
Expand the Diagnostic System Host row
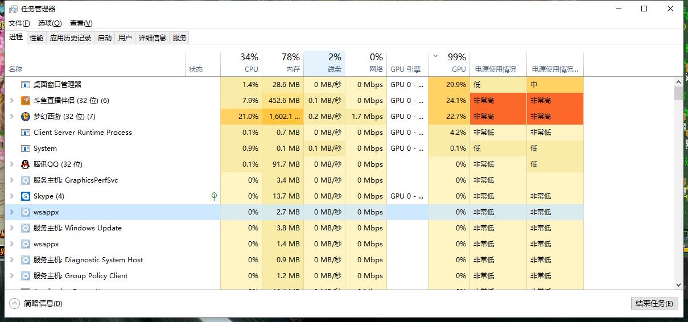tap(11, 259)
